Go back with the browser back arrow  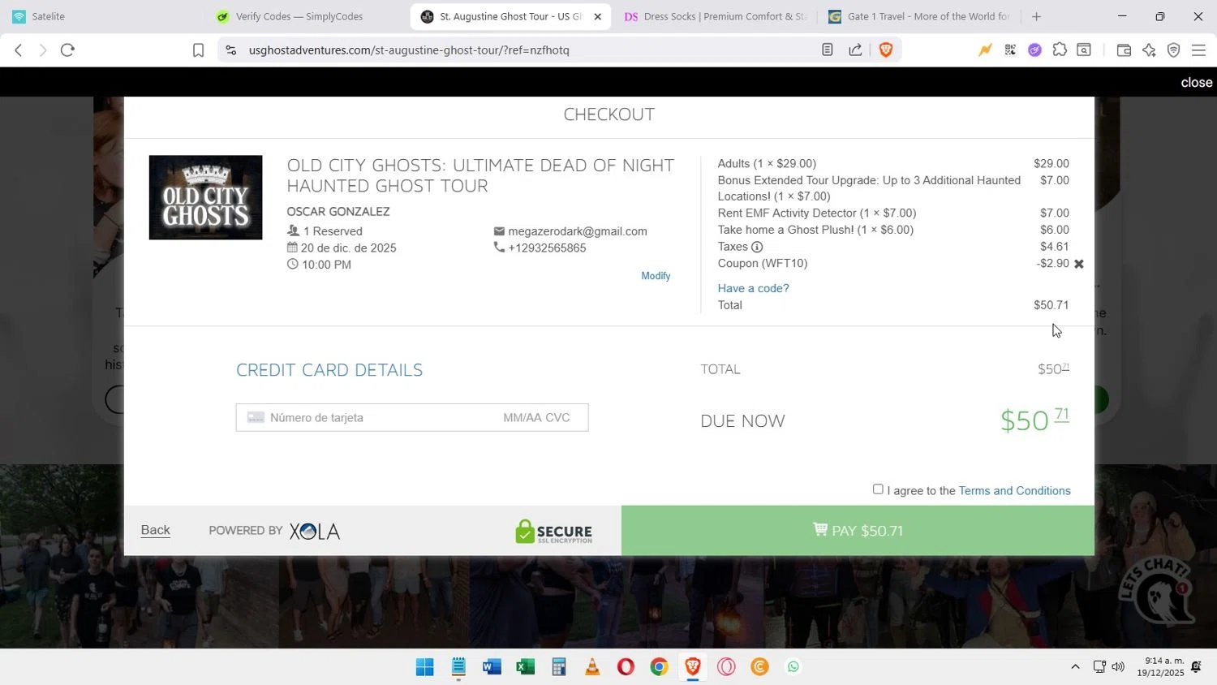coord(18,50)
